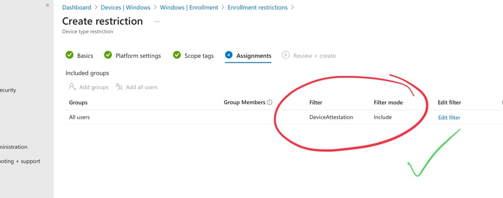Screen dimensions: 503x198
Task: Navigate to Dashboard breadcrumb
Action: [77, 7]
